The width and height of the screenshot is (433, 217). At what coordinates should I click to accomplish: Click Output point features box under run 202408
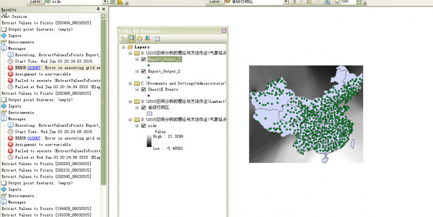(x=4, y=100)
